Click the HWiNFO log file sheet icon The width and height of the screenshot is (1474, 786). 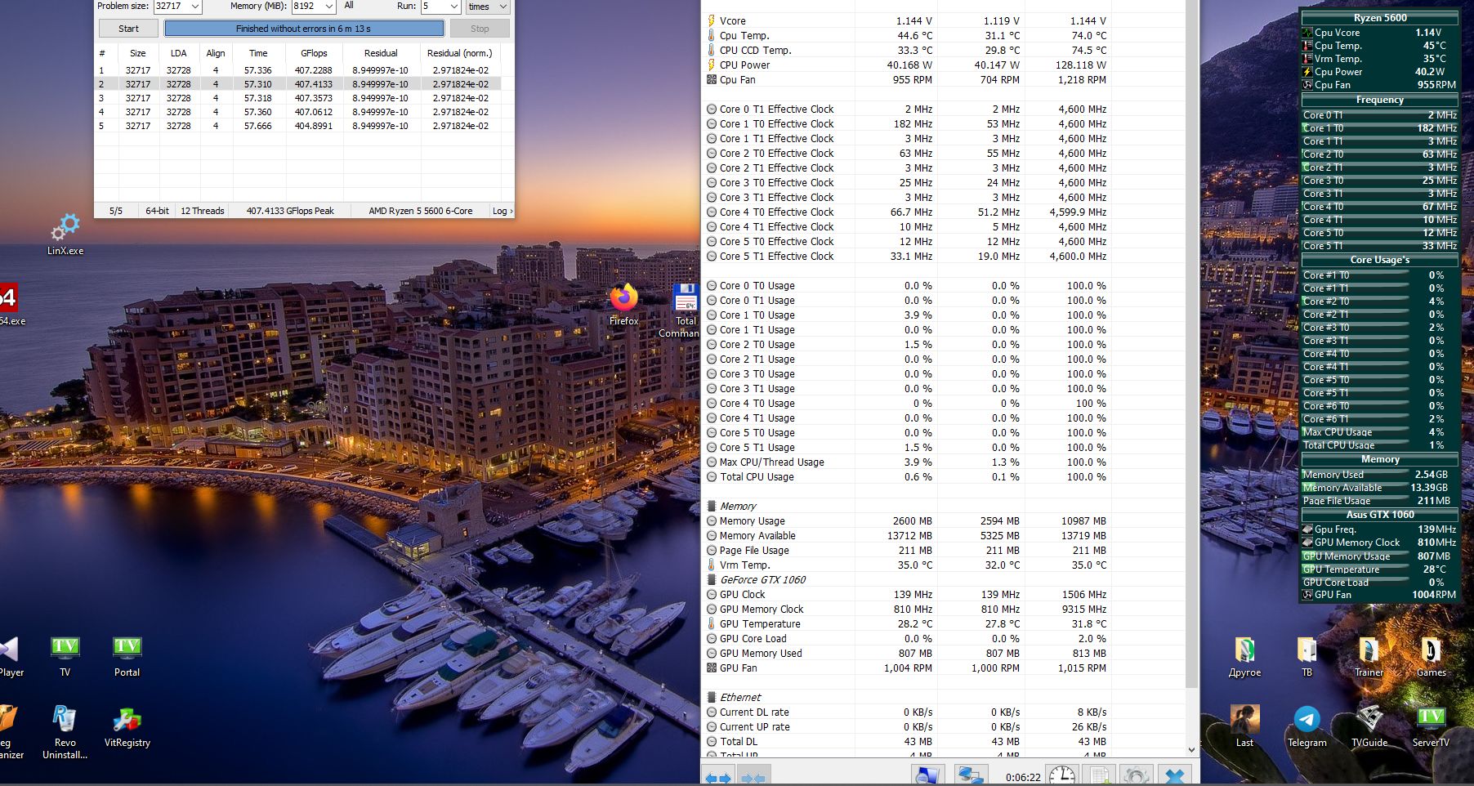pos(1100,775)
